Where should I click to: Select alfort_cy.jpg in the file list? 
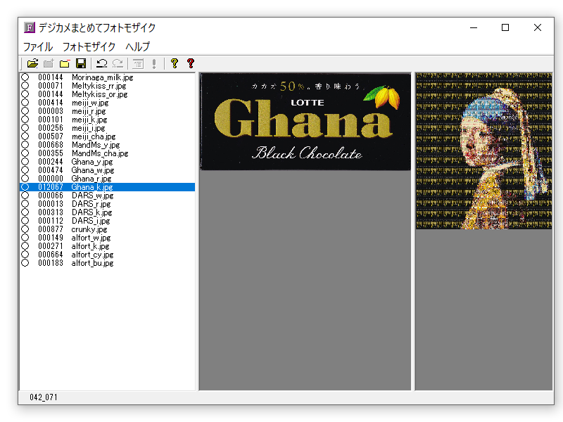click(x=92, y=255)
